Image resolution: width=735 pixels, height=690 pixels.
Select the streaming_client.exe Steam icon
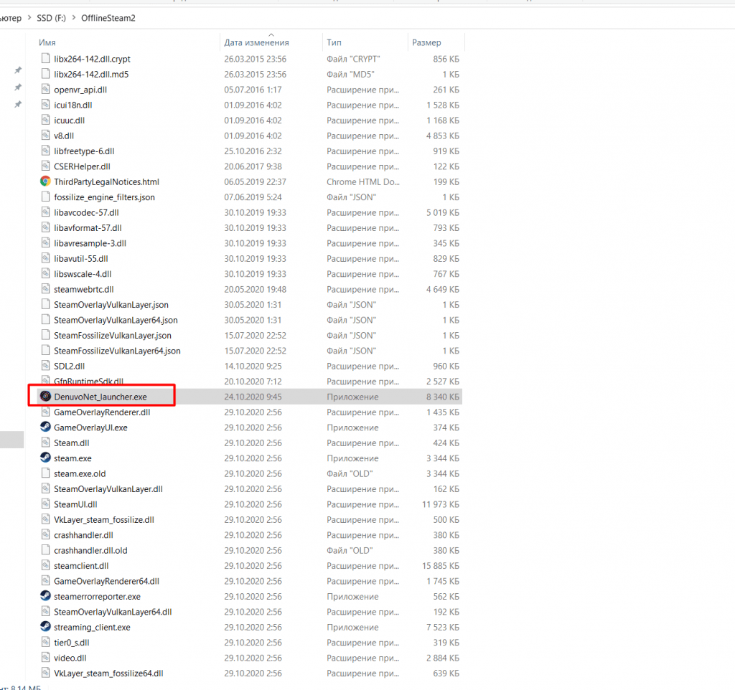coord(45,627)
